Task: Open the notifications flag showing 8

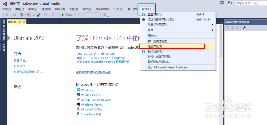Action: tap(230, 3)
